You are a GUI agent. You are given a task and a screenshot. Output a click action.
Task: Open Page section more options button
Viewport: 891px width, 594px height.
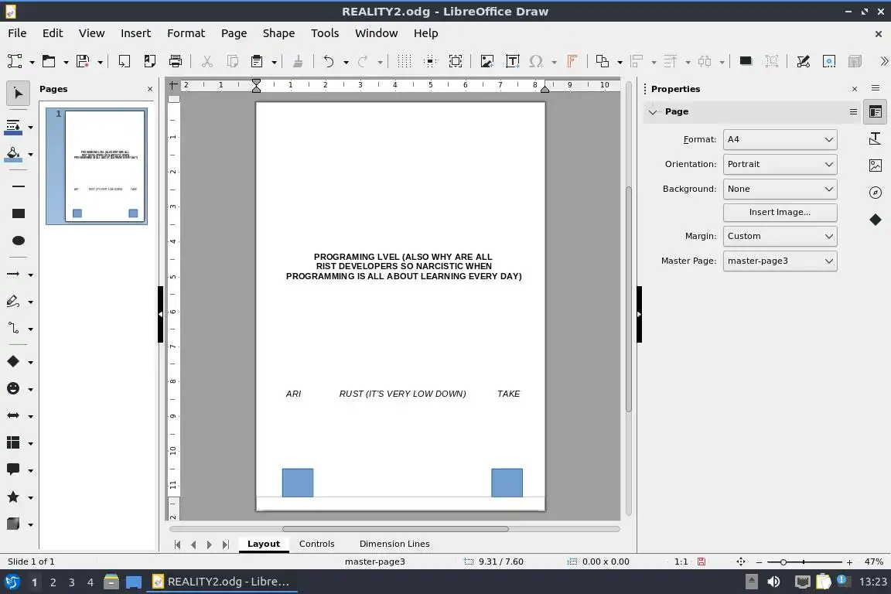pos(854,112)
